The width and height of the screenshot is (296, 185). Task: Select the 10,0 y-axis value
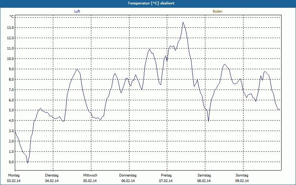click(x=10, y=59)
